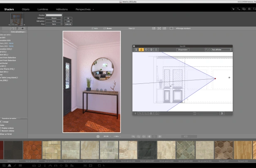
Task: Switch to the Lumières tab
Action: coord(43,9)
